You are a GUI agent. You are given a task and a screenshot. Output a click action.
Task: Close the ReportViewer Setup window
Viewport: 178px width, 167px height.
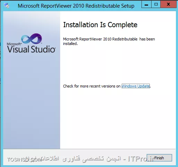[168, 5]
